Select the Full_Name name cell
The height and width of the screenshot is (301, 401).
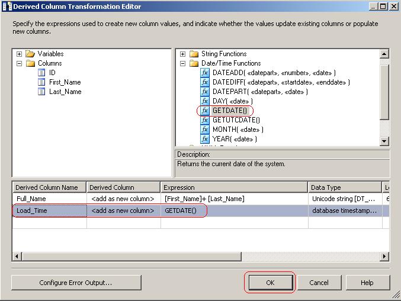(x=49, y=199)
